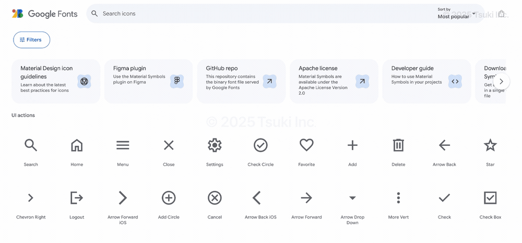The image size is (522, 243).
Task: Open the Developer guide card
Action: click(x=427, y=82)
